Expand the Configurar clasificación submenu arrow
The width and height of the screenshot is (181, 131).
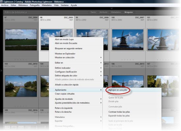(x=101, y=72)
